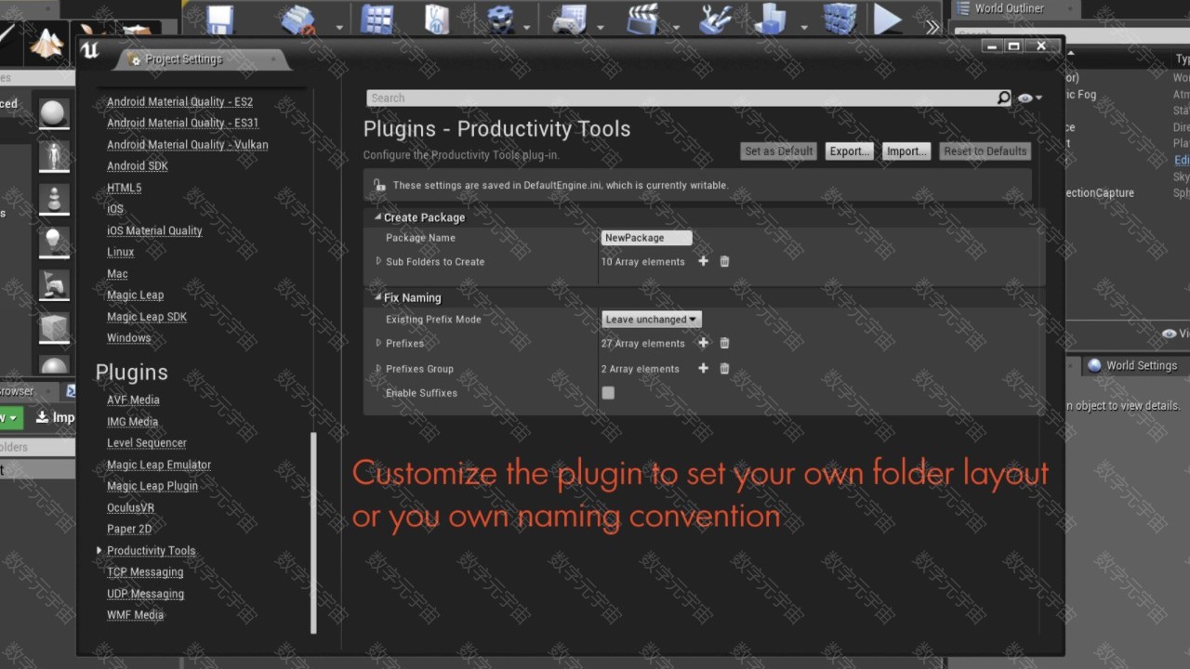Image resolution: width=1190 pixels, height=669 pixels.
Task: Select the Point Light bulb placement icon
Action: click(54, 242)
